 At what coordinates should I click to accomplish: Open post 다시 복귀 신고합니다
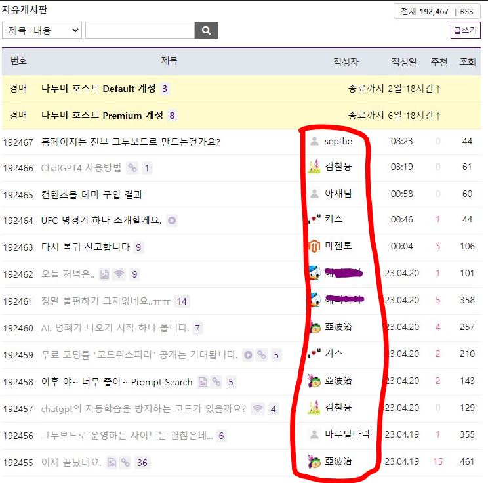pos(85,247)
